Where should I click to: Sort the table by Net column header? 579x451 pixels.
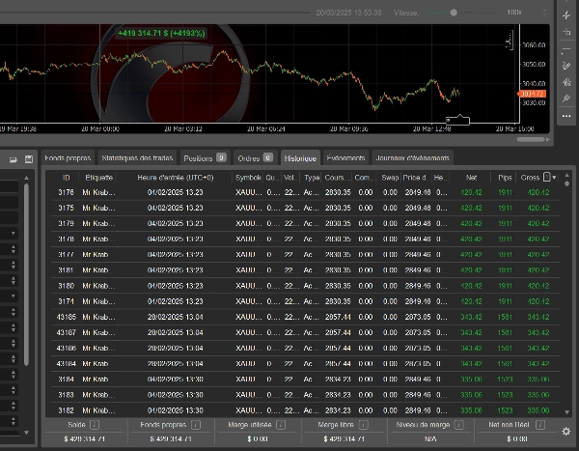click(x=471, y=178)
